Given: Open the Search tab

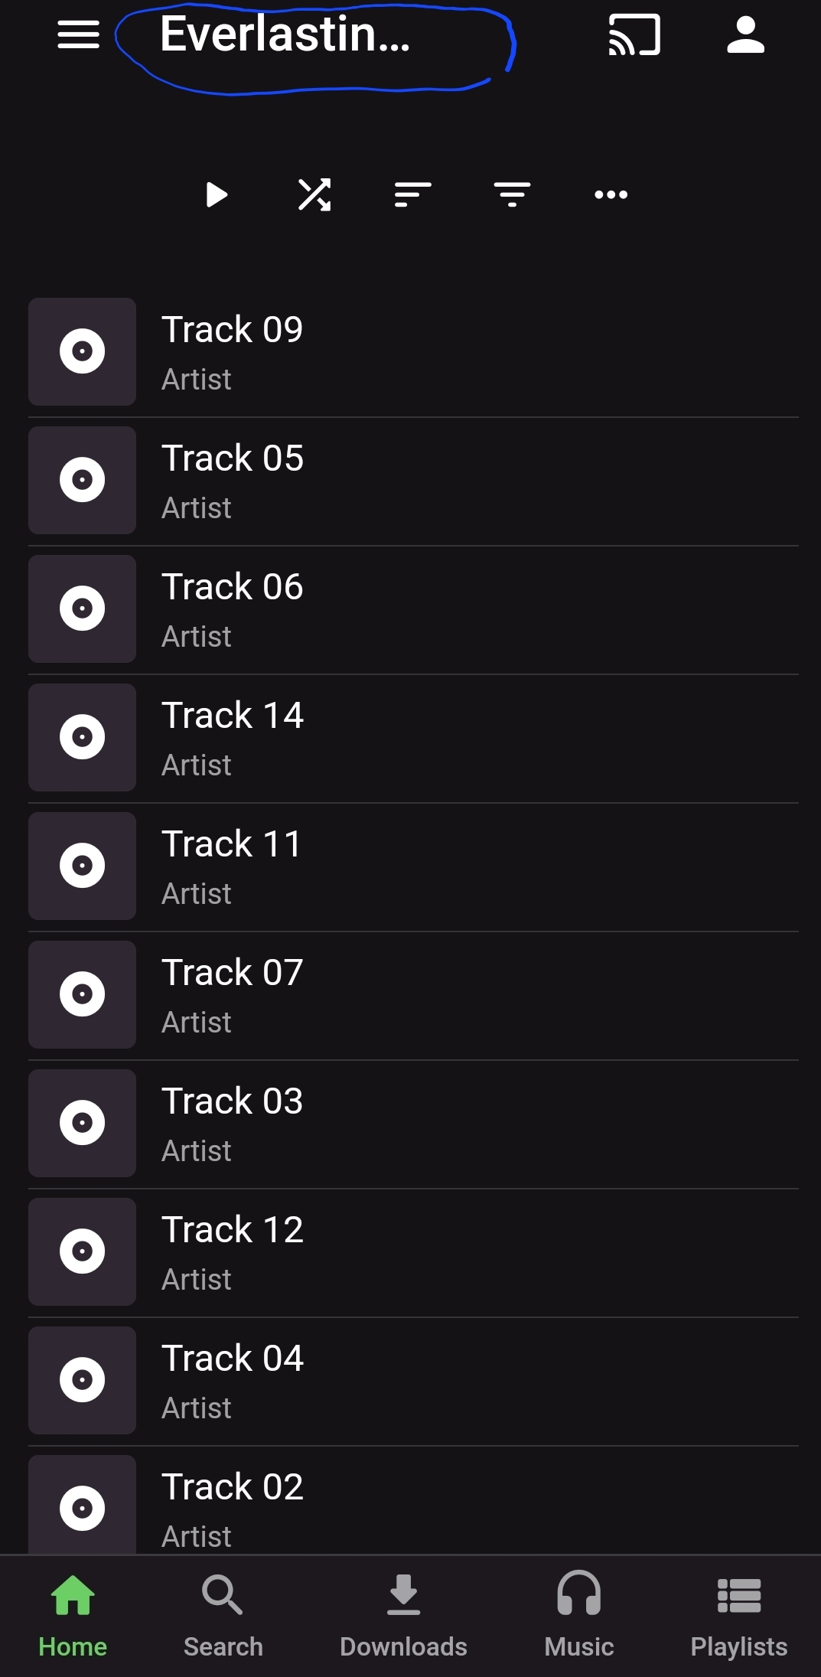Looking at the screenshot, I should click(x=223, y=1615).
